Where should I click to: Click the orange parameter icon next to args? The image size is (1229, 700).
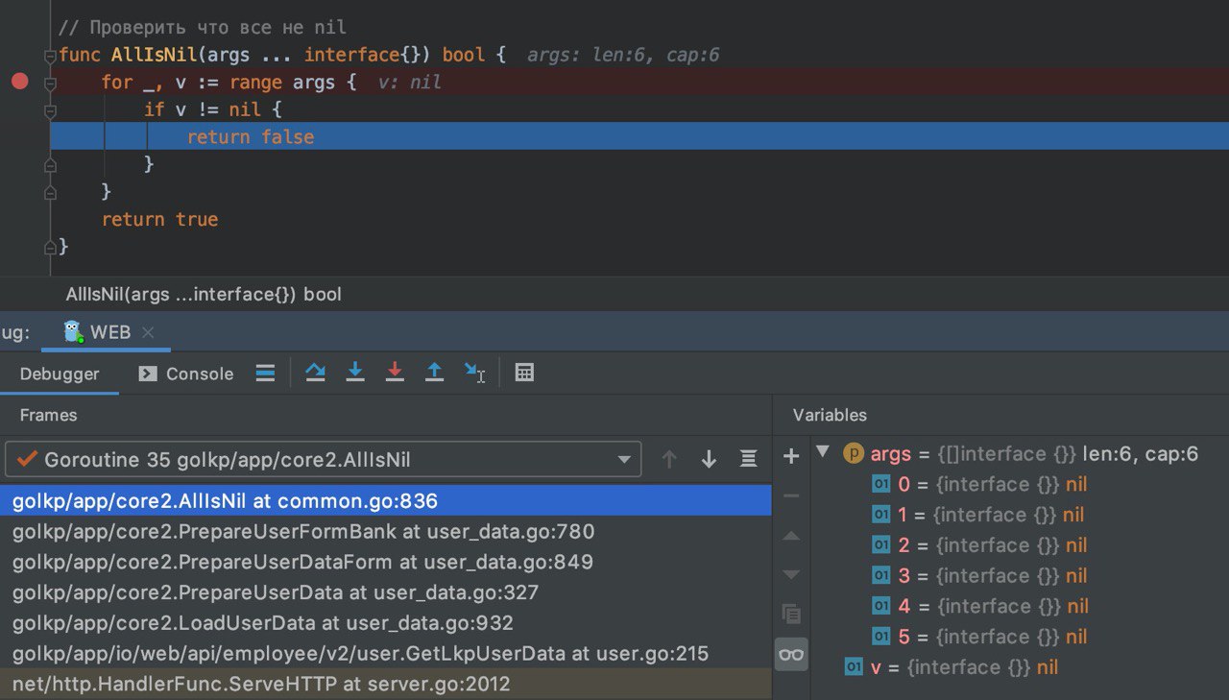pyautogui.click(x=854, y=453)
